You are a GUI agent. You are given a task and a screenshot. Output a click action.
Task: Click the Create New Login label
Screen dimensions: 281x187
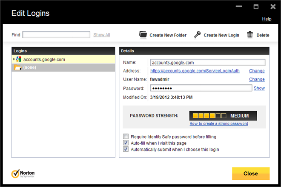(221, 35)
